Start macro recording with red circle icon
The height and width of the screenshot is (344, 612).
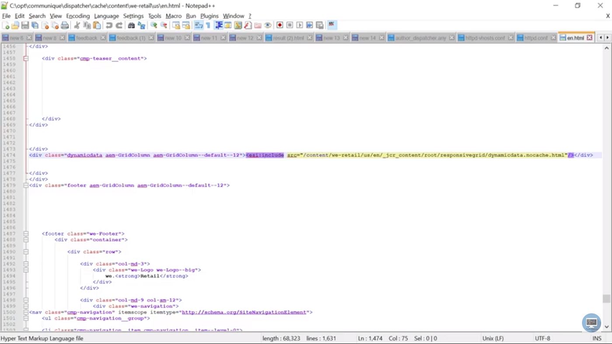tap(280, 25)
